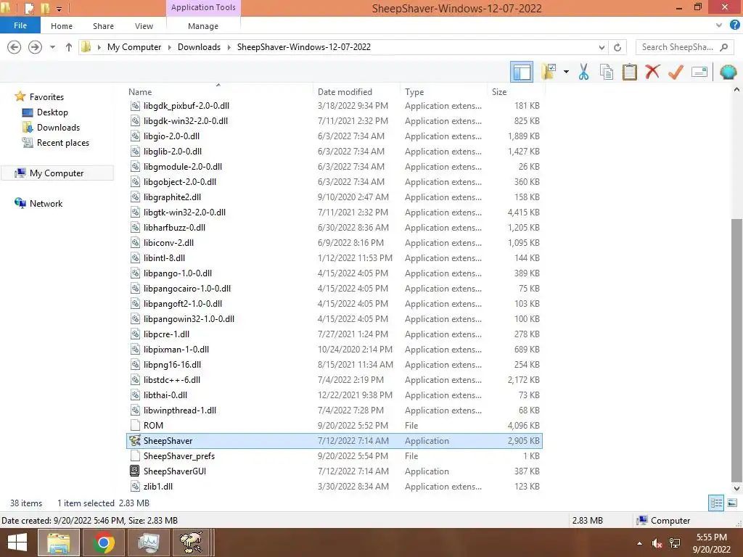The height and width of the screenshot is (557, 743).
Task: Expand the chevron after Downloads breadcrumb
Action: 229,47
